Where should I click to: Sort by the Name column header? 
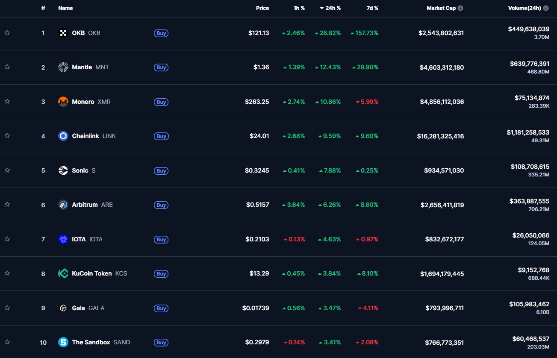pos(65,8)
